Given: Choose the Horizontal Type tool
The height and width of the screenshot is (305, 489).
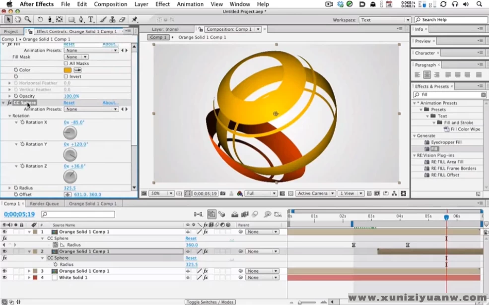Looking at the screenshot, I should coord(91,20).
